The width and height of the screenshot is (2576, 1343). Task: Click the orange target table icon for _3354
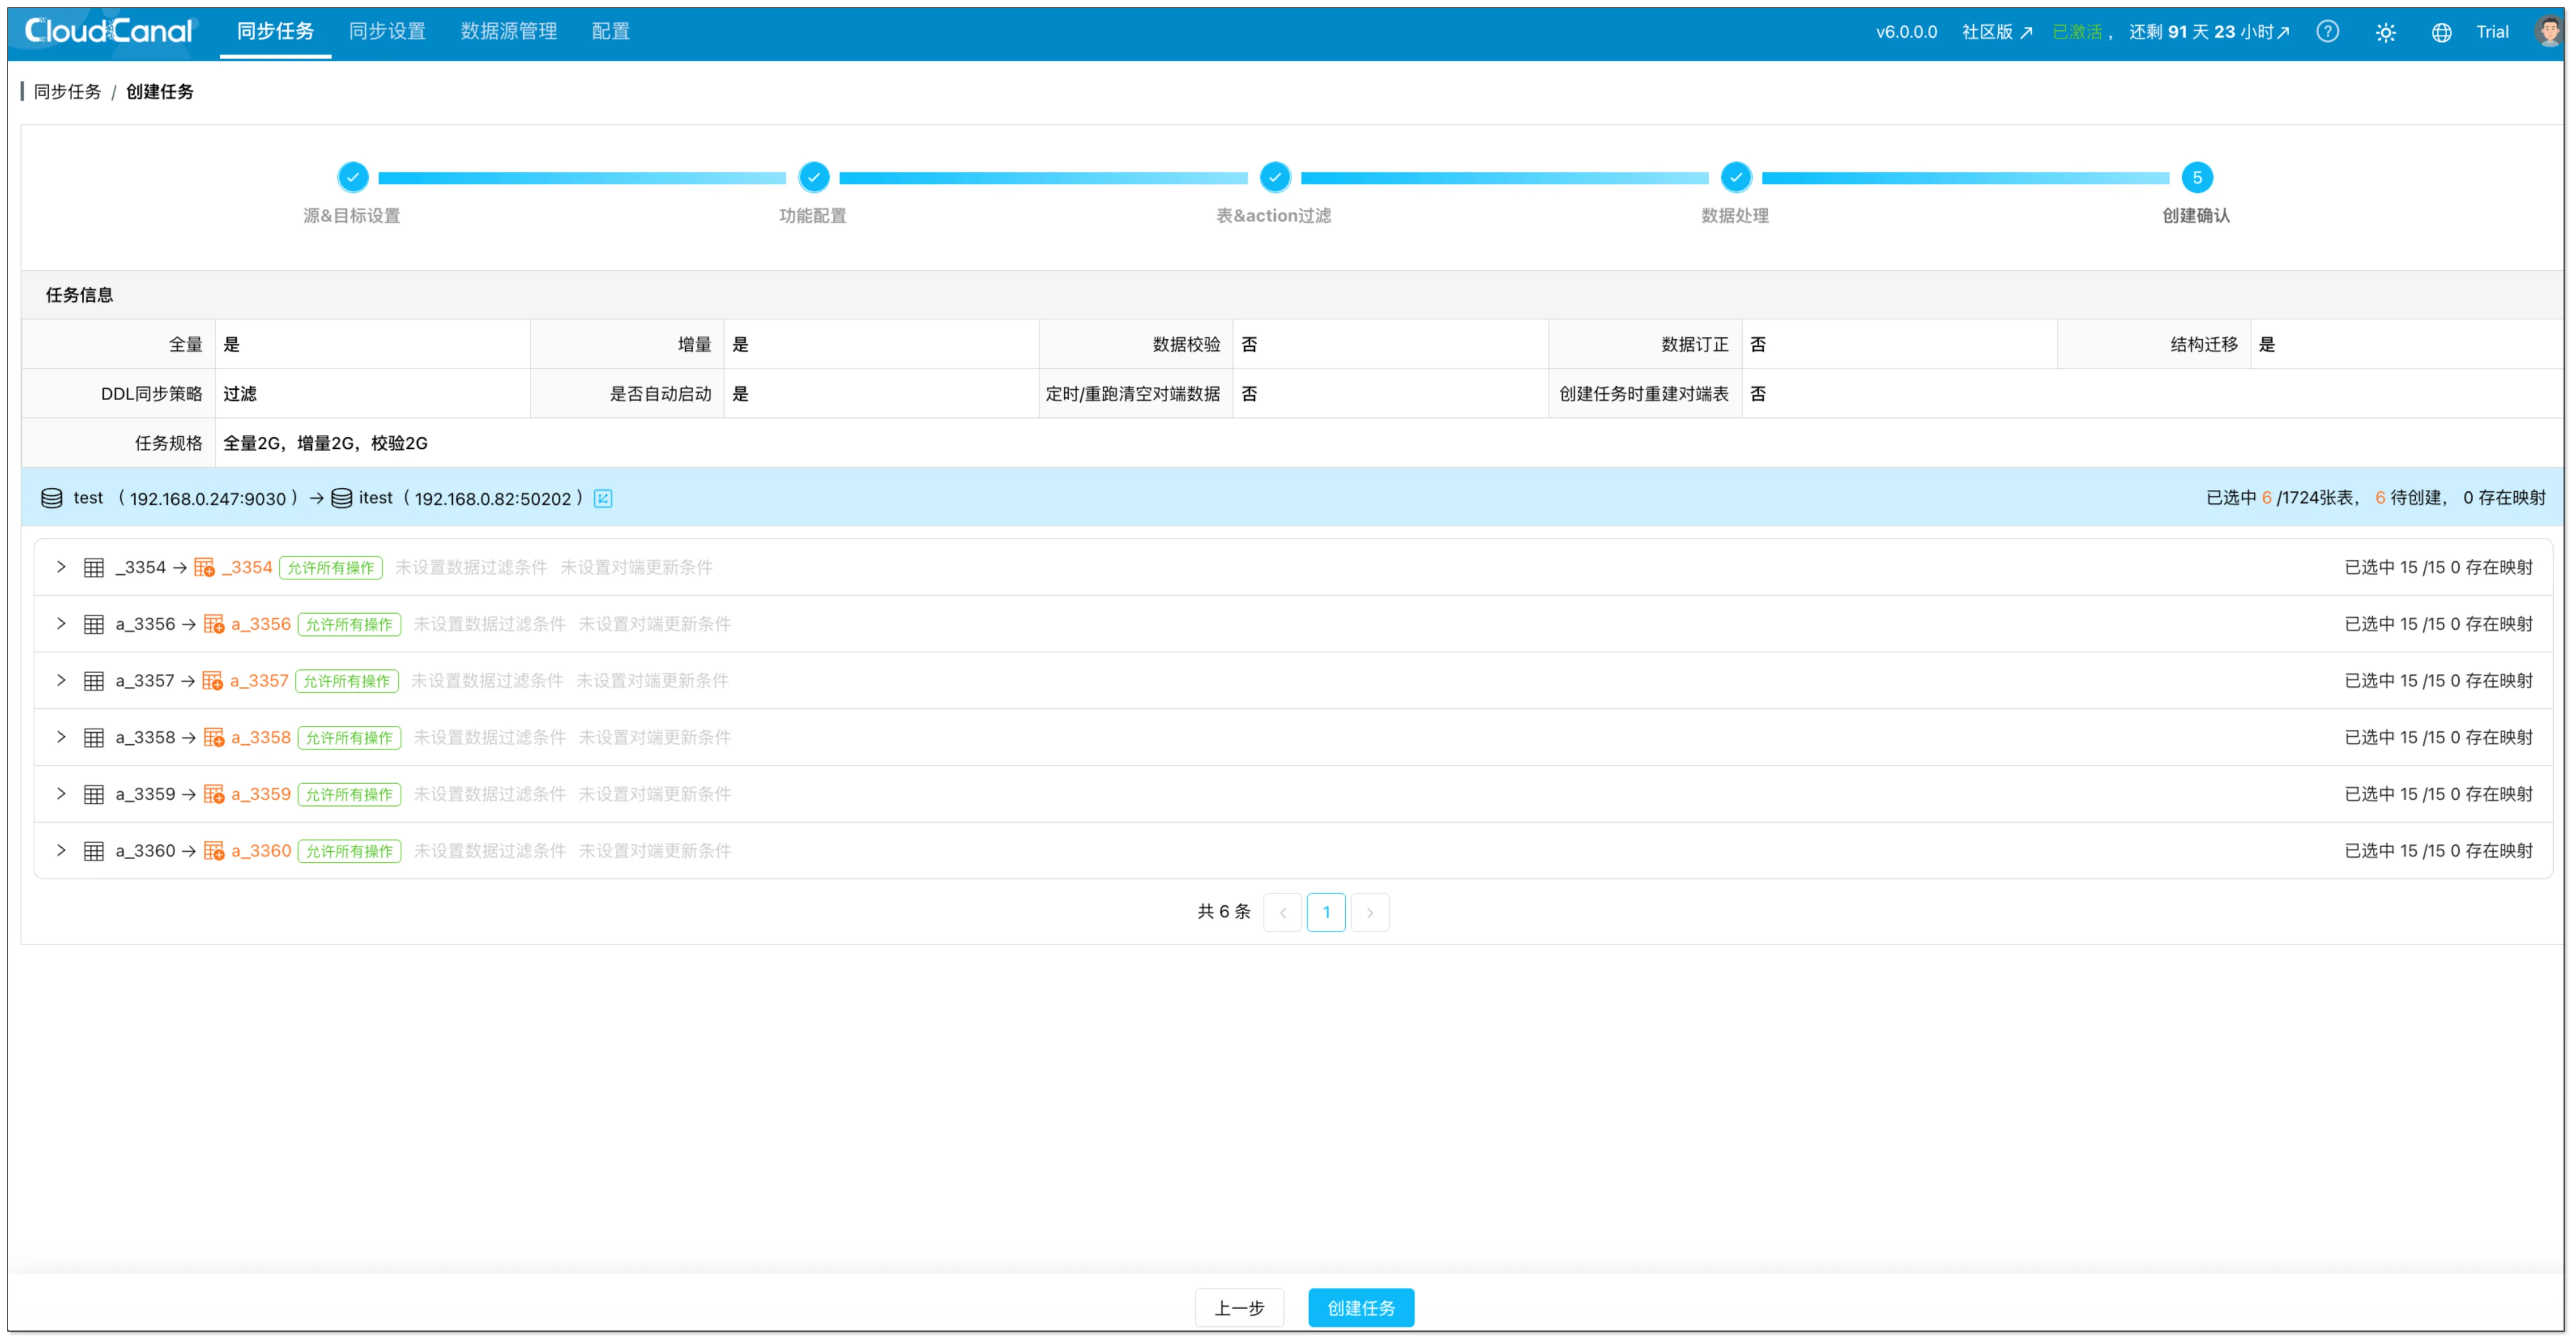(x=204, y=568)
